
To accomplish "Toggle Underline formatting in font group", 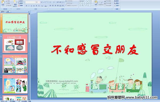I will (x=31, y=6).
